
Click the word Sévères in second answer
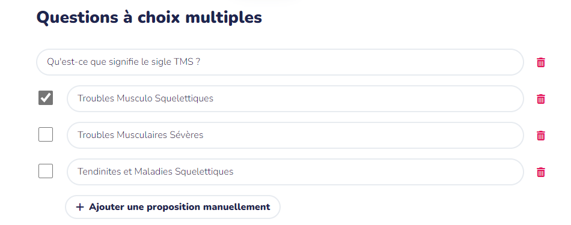[x=186, y=135]
